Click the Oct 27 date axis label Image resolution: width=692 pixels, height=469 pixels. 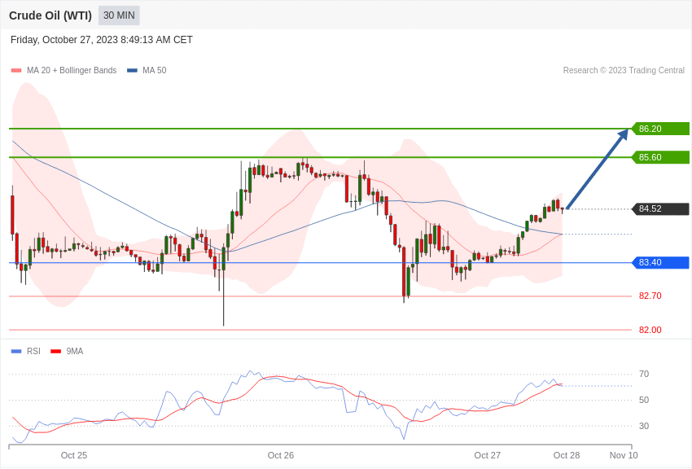tap(487, 455)
